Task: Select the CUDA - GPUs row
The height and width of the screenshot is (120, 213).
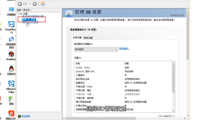Action: 124,68
